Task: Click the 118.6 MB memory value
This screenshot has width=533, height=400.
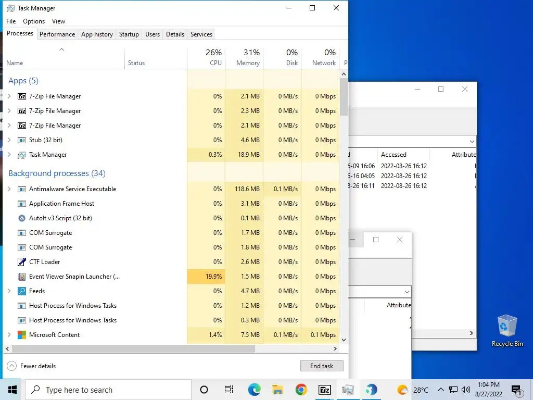Action: (x=244, y=189)
